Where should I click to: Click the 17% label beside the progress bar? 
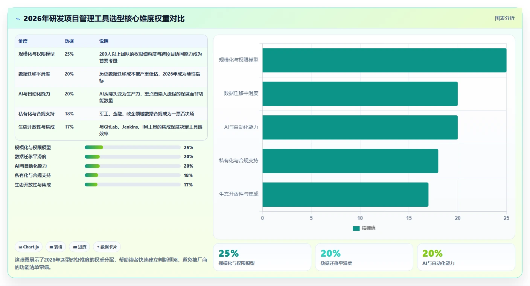[188, 185]
